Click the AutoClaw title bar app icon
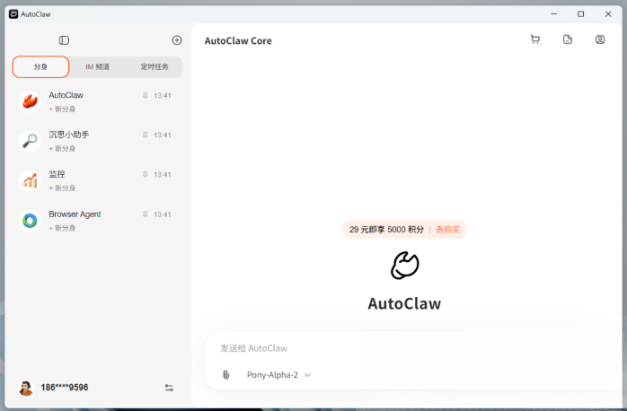 (x=13, y=14)
